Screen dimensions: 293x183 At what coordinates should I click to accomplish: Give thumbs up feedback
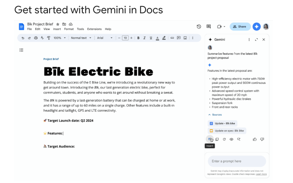click(255, 139)
